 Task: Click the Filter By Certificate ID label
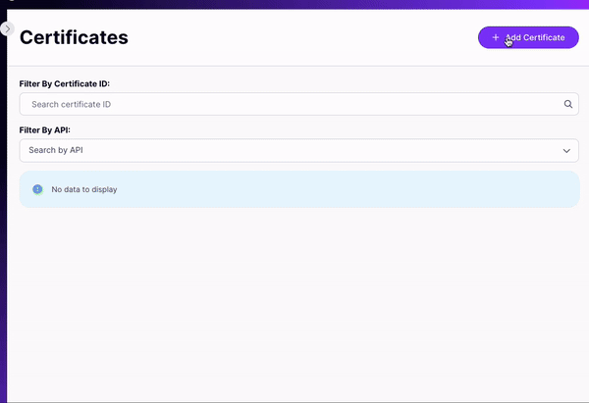coord(65,84)
